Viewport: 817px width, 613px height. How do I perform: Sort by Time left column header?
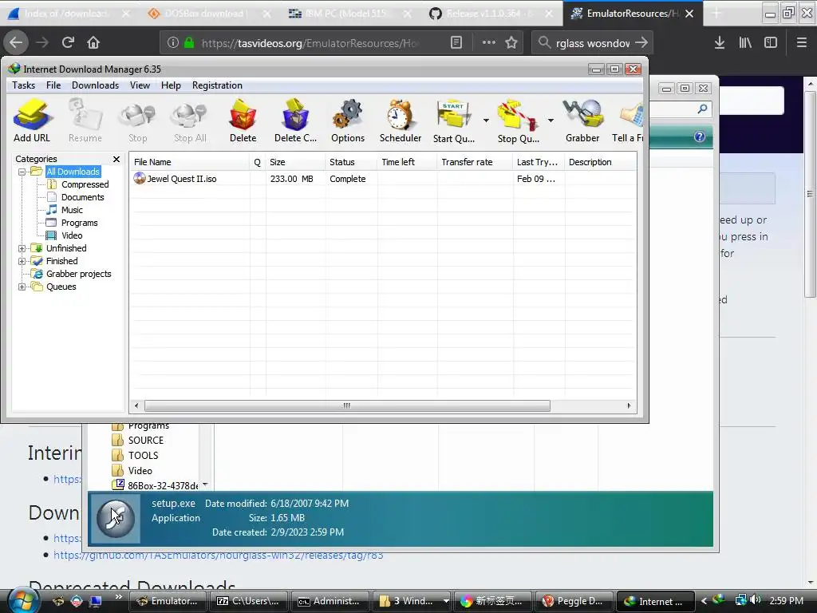pos(407,162)
